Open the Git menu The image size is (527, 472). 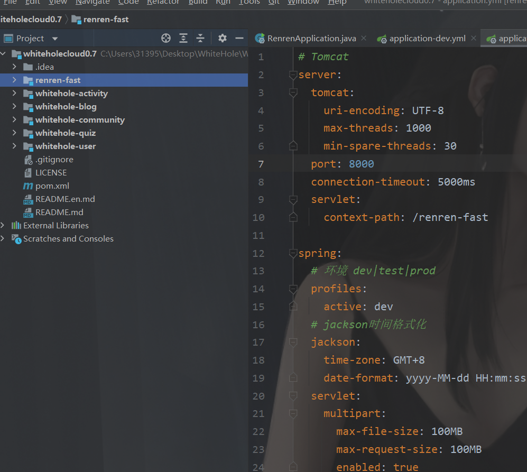[x=274, y=2]
